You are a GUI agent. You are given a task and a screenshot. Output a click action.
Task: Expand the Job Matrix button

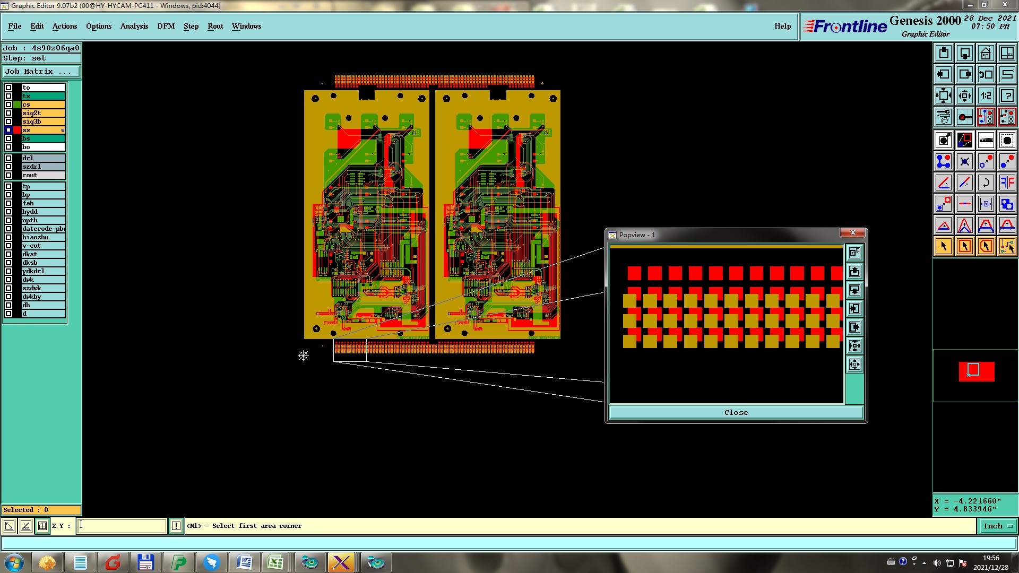pos(41,71)
